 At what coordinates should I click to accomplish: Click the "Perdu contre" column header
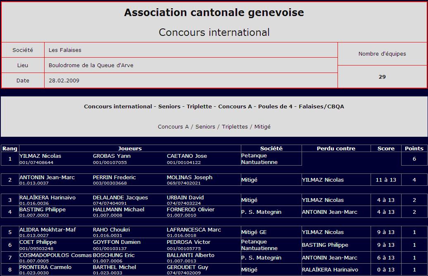click(336, 148)
